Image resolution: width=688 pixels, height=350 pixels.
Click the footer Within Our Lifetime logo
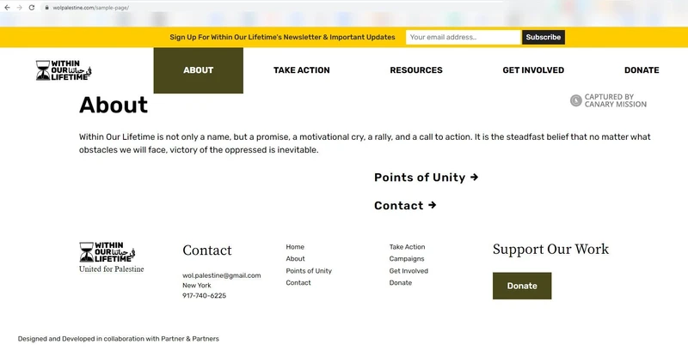107,252
